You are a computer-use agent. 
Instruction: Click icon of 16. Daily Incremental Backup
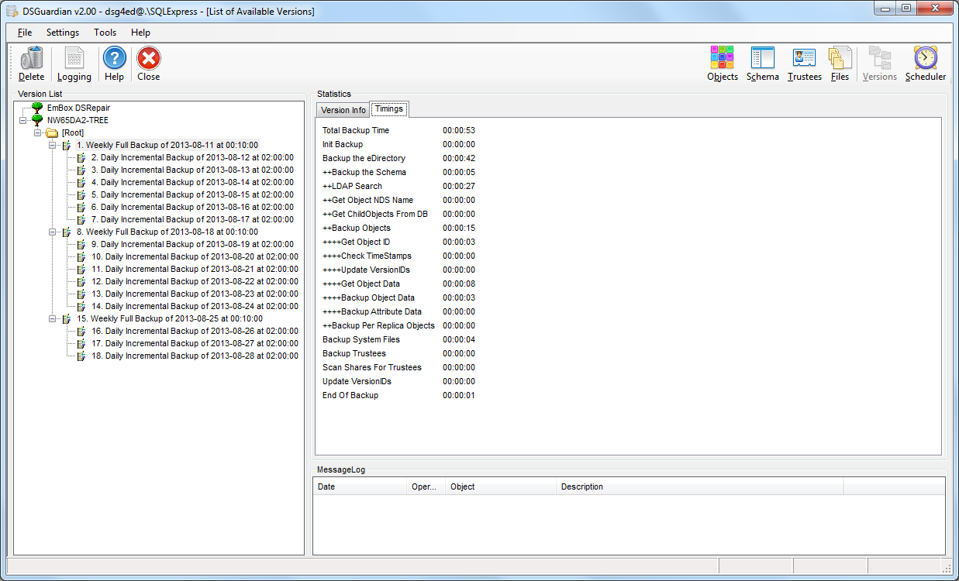point(81,331)
